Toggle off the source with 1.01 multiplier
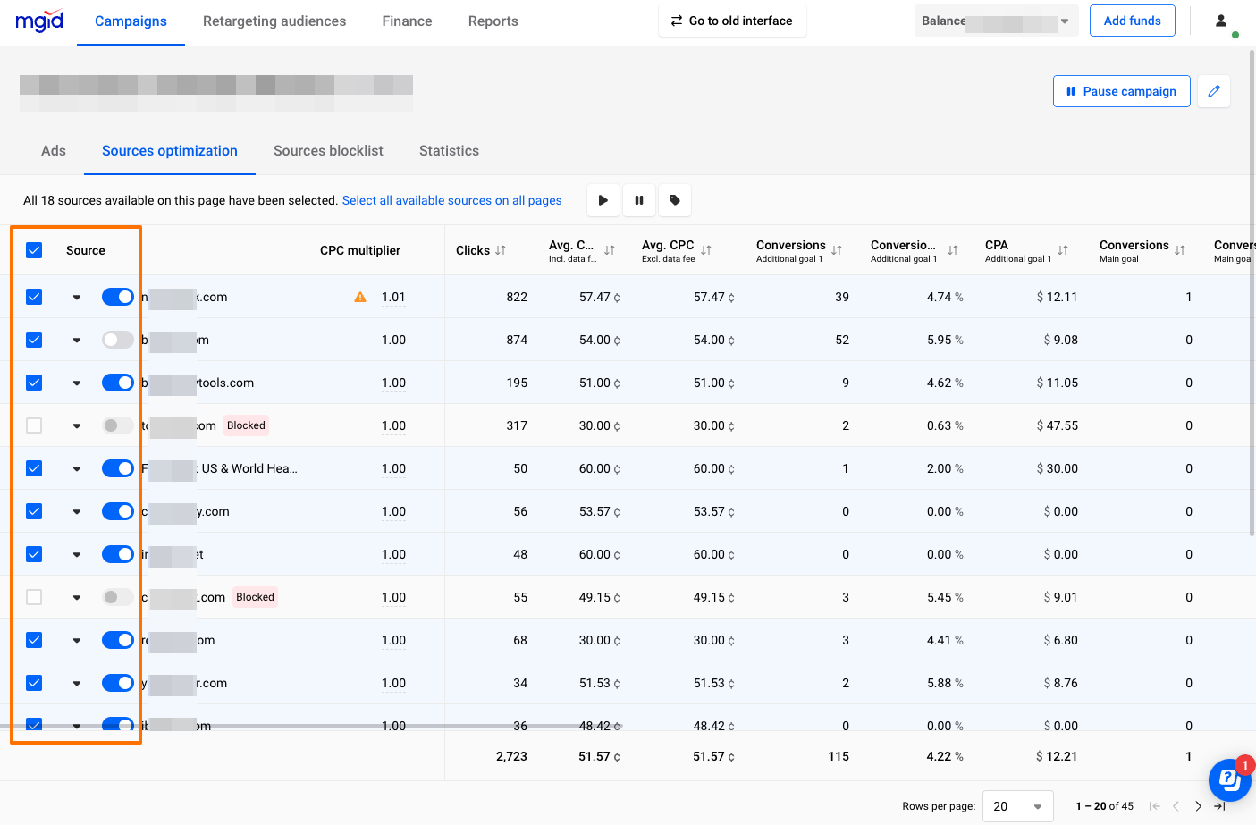This screenshot has height=825, width=1256. point(117,297)
